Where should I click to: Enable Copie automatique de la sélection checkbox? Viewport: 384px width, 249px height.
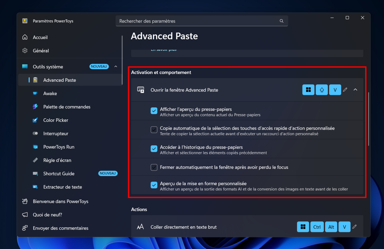[x=154, y=130]
